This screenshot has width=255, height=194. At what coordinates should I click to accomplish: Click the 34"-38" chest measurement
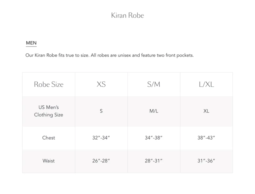tap(154, 138)
